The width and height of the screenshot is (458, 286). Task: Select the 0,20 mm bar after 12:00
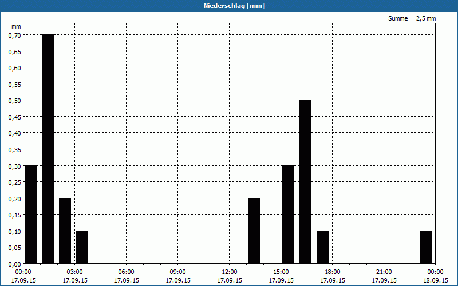click(254, 231)
